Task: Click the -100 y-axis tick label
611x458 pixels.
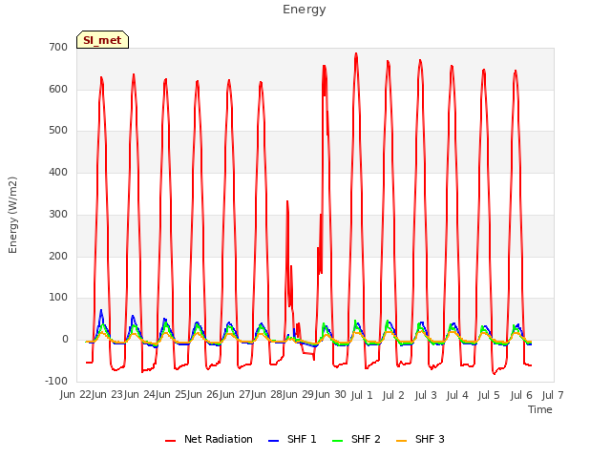Action: click(56, 381)
